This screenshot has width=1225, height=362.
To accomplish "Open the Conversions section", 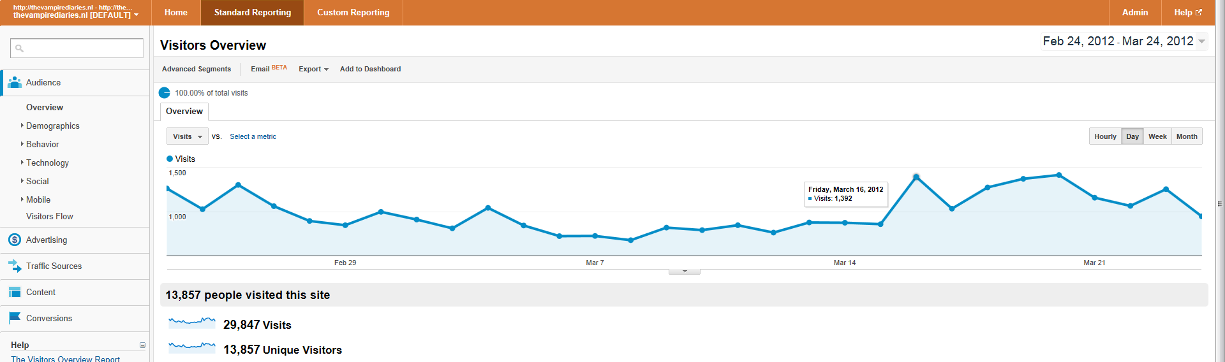I will pos(75,318).
